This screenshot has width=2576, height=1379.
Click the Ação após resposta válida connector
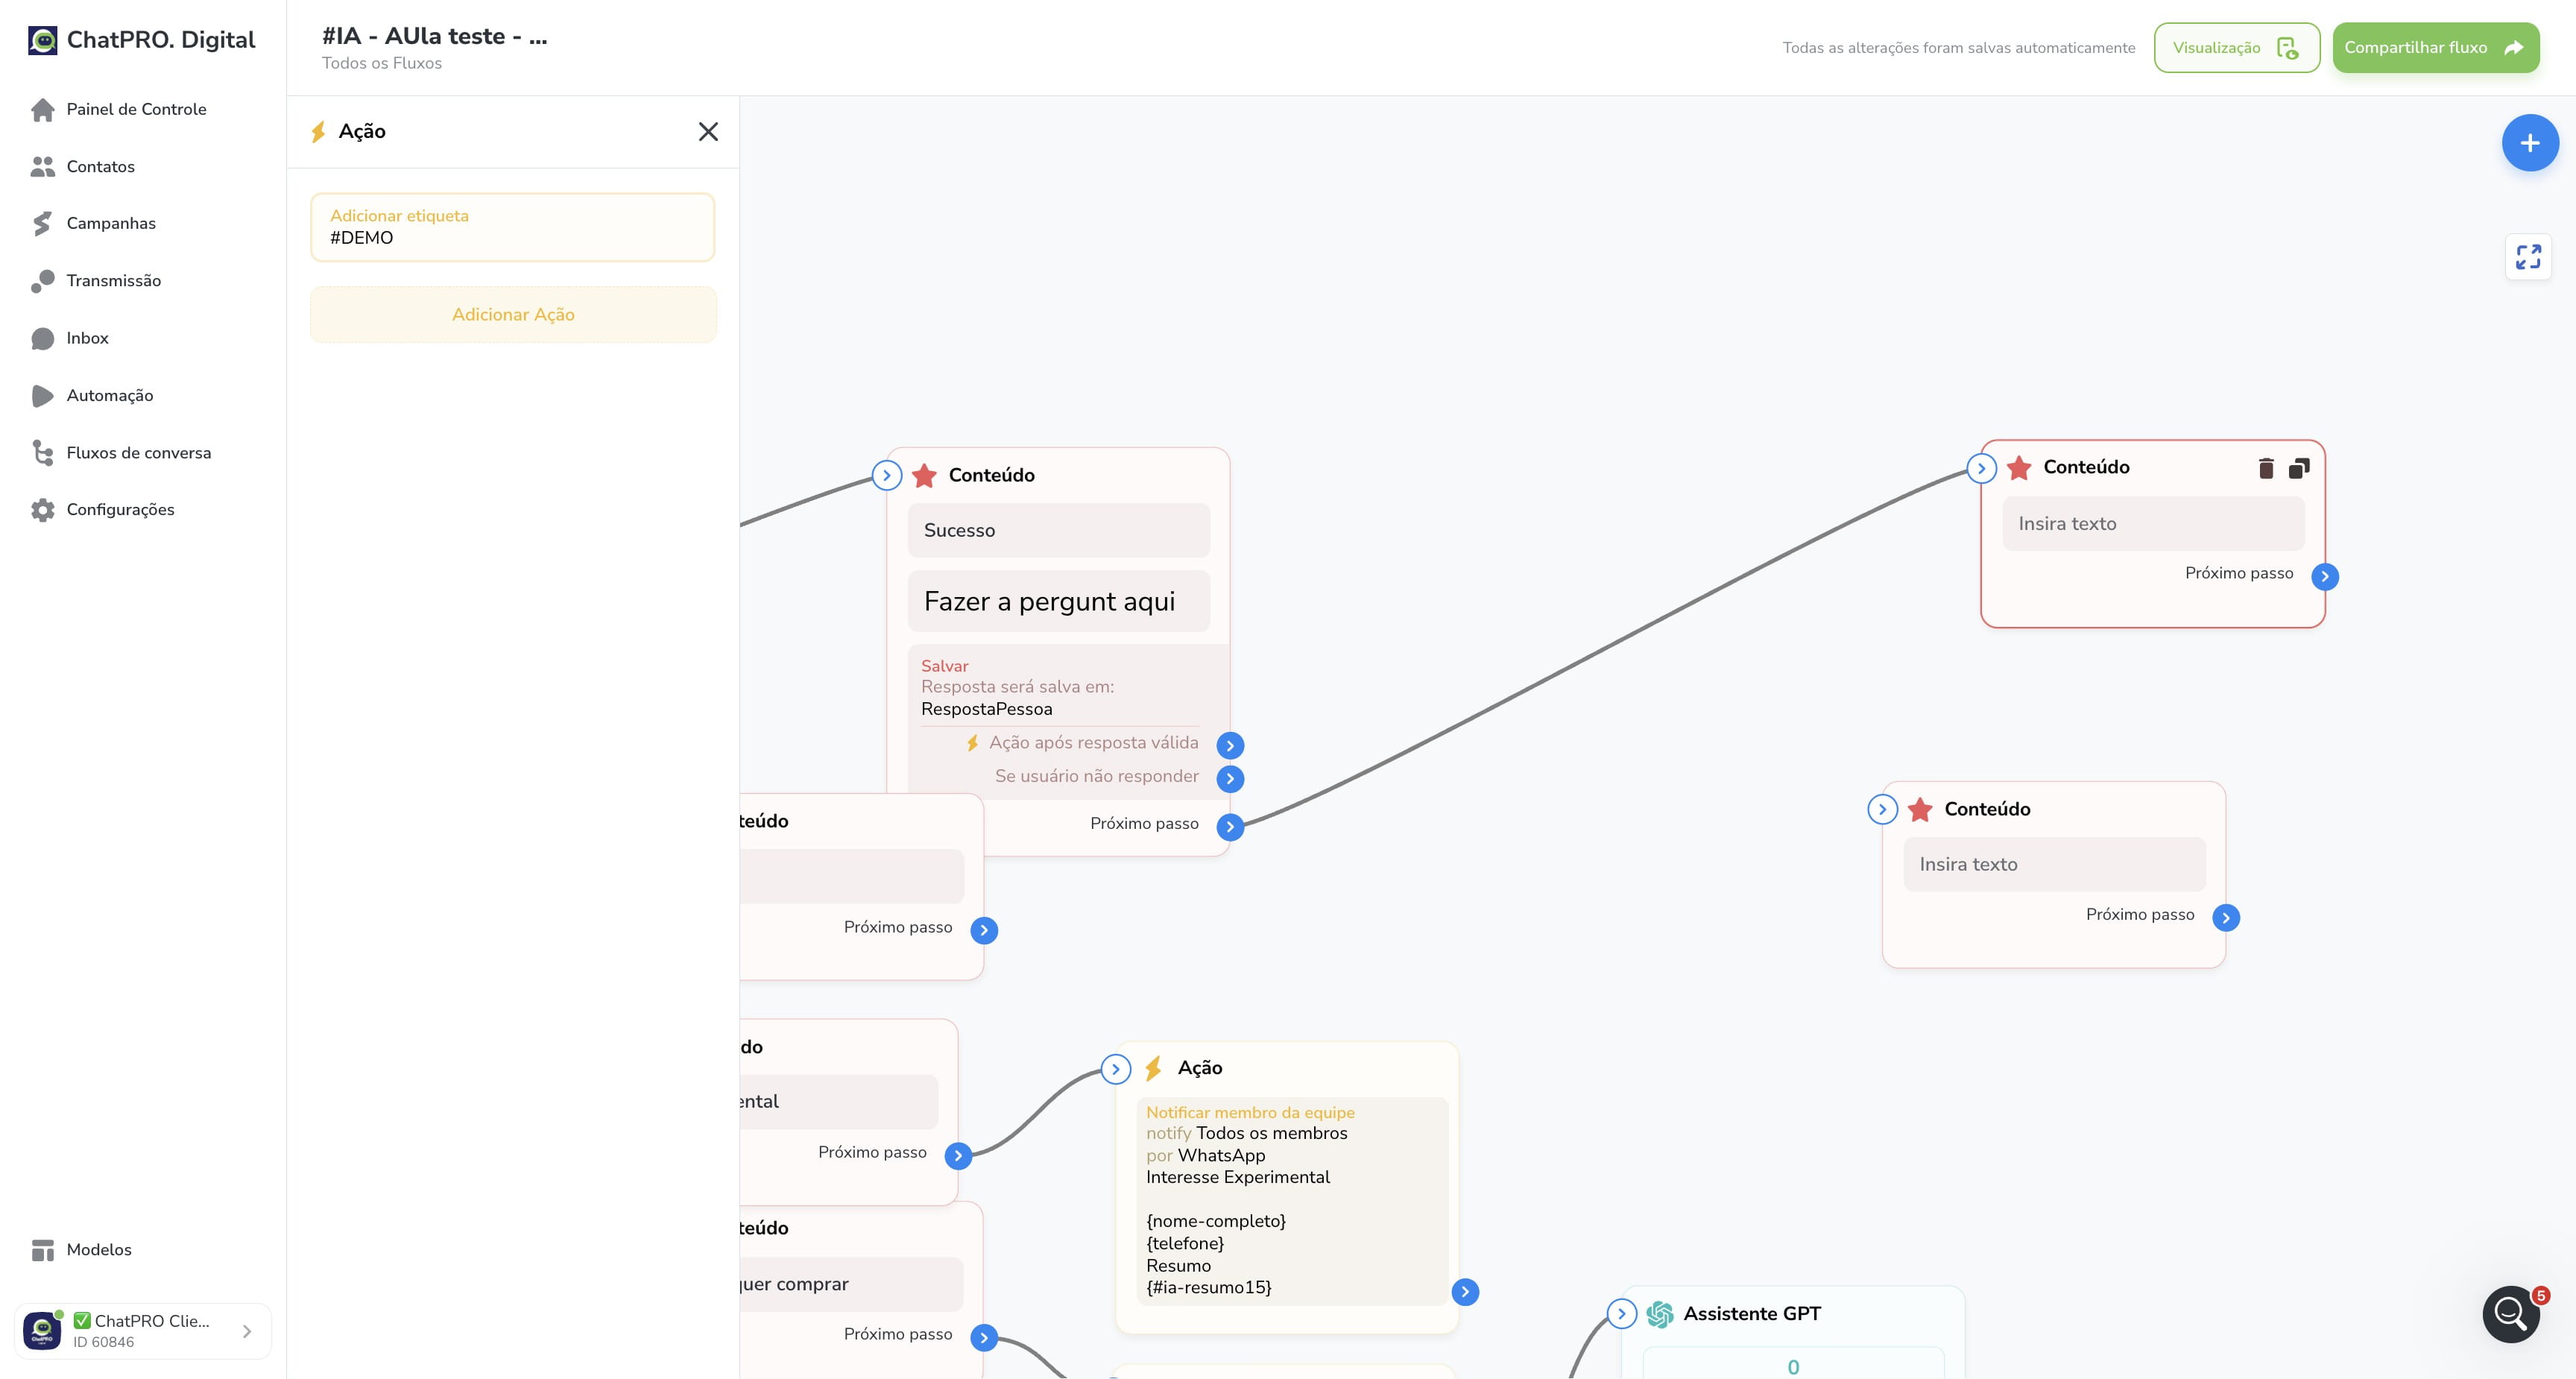(1230, 745)
